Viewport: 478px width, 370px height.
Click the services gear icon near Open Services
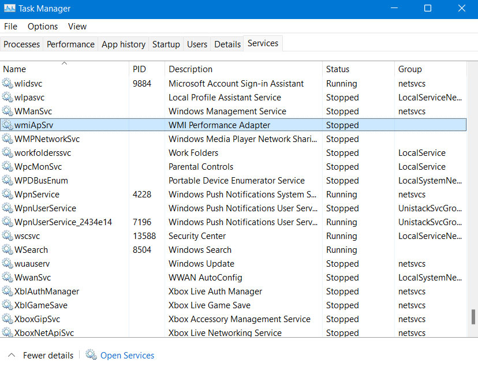click(x=91, y=355)
